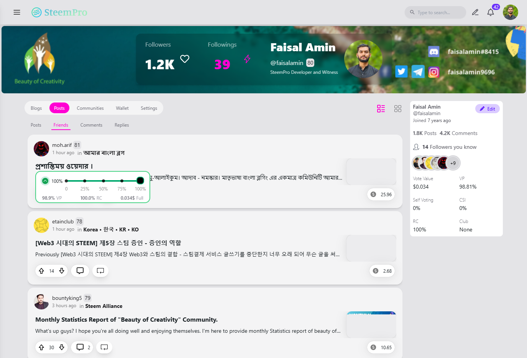
Task: Click the vote count 30 on the bountyking5 post
Action: point(51,347)
